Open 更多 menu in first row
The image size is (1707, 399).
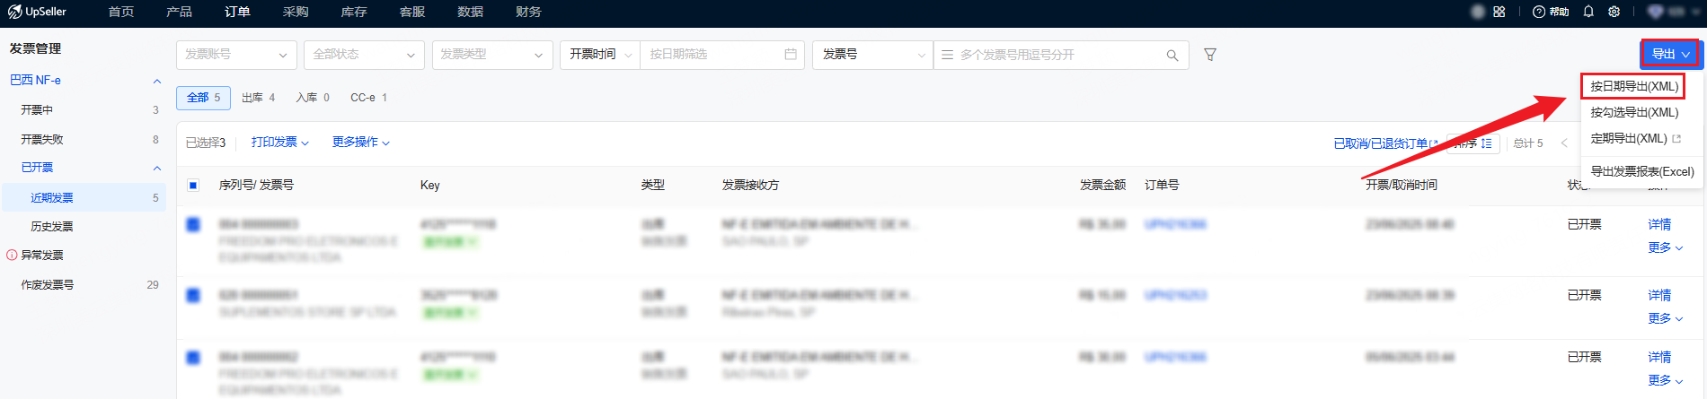click(x=1666, y=247)
